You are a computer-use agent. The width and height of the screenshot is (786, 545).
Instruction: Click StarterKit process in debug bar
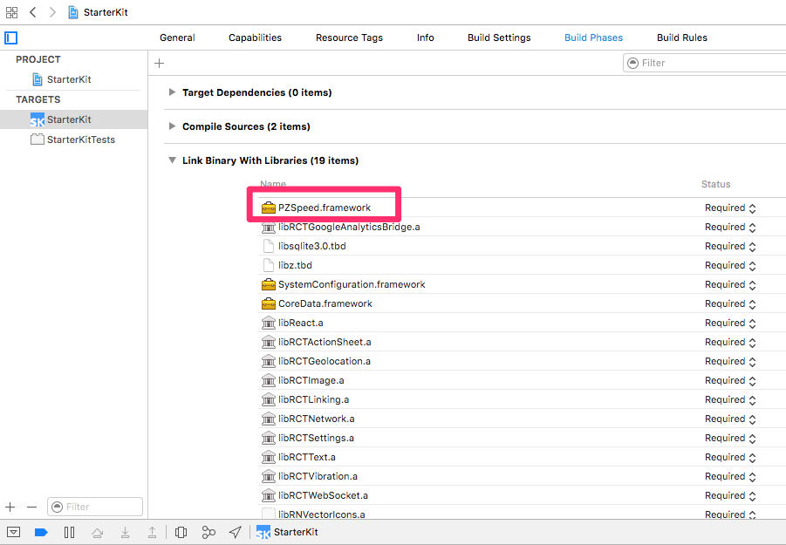click(x=287, y=532)
